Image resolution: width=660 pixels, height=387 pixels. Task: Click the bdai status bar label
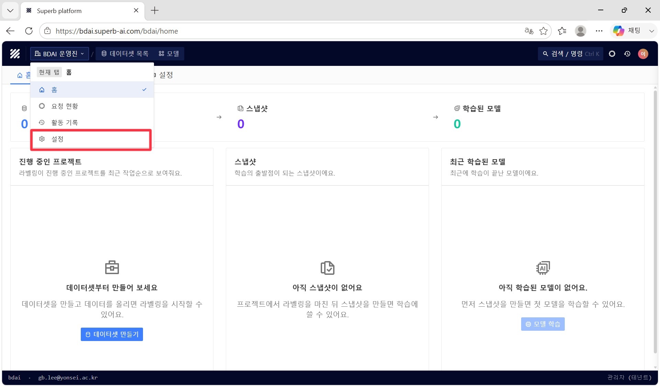click(14, 377)
